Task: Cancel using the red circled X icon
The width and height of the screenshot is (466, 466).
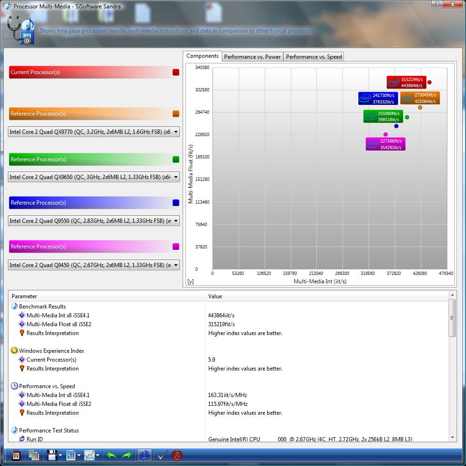Action: point(177,455)
